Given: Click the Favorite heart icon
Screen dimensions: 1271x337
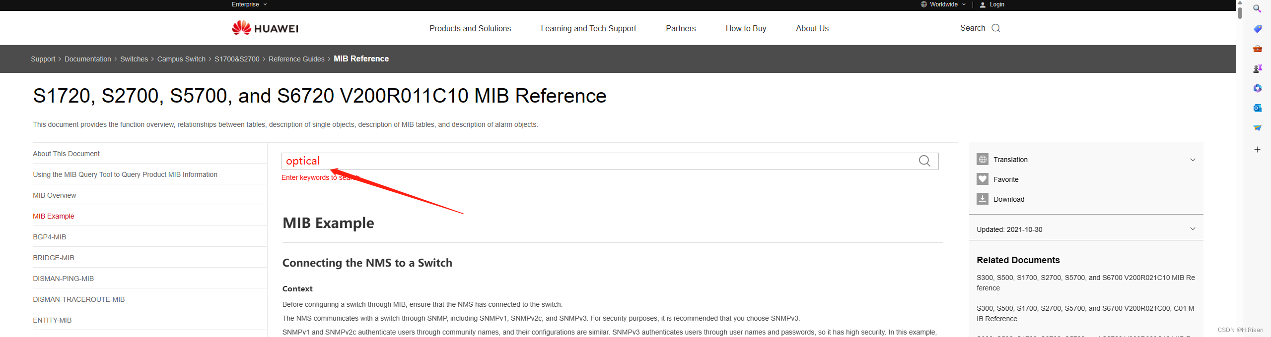Looking at the screenshot, I should pos(983,179).
